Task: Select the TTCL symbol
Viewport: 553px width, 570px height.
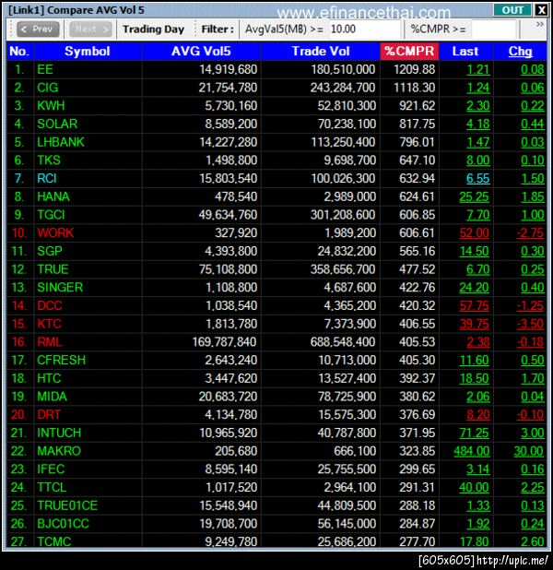Action: (x=52, y=488)
